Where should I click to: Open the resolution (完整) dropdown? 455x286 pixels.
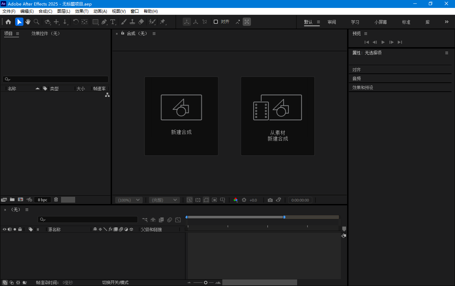click(164, 200)
